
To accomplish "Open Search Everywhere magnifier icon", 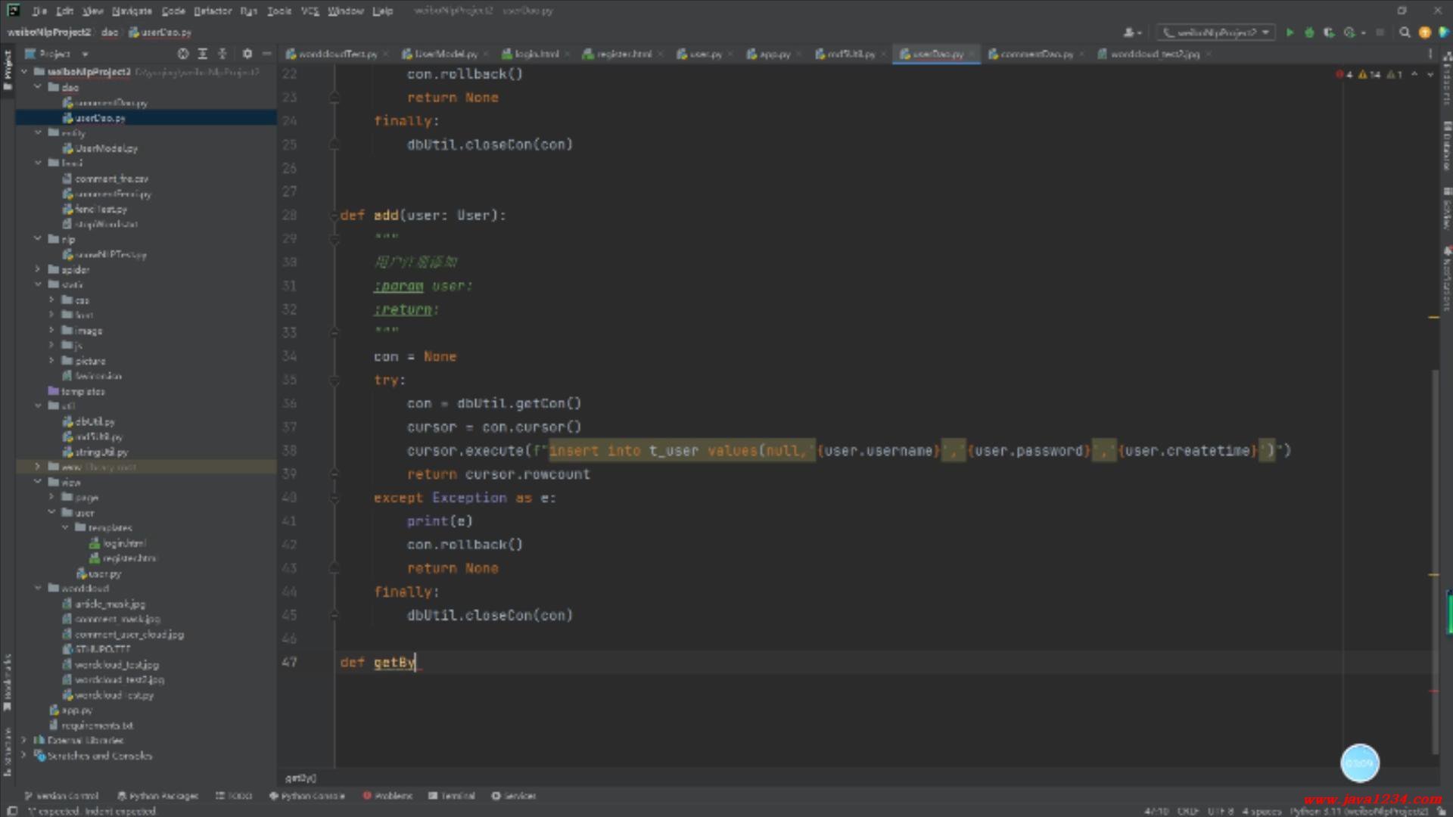I will [1405, 33].
